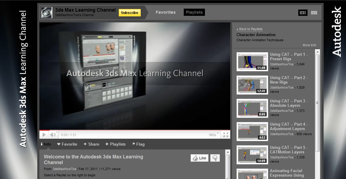
Task: Open Using CAT Part 3 thumbnail
Action: pos(252,108)
